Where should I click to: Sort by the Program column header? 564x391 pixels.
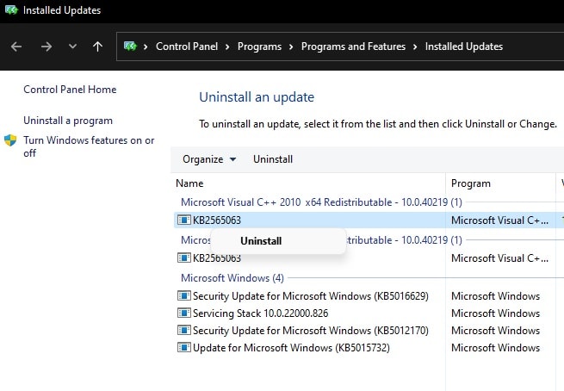[x=471, y=183]
